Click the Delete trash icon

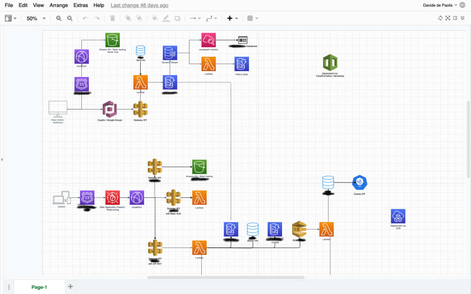(x=112, y=18)
